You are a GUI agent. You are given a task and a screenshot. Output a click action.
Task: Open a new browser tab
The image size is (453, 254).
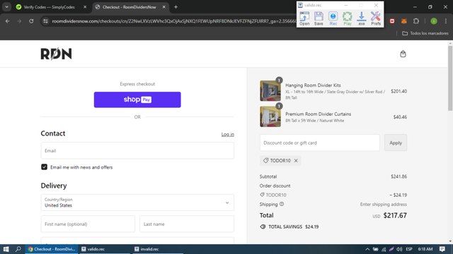[x=176, y=7]
